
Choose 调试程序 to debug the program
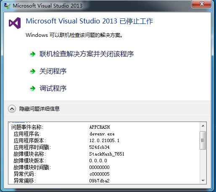click(53, 88)
